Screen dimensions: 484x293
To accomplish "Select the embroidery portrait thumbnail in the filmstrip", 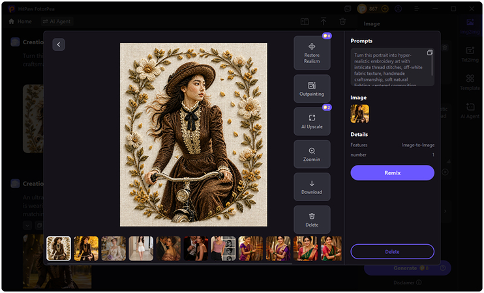I will 59,249.
